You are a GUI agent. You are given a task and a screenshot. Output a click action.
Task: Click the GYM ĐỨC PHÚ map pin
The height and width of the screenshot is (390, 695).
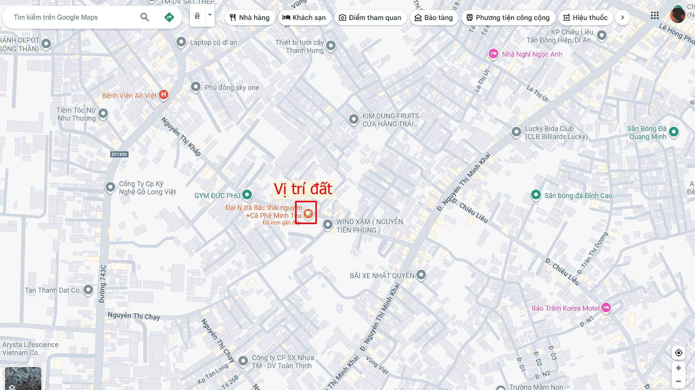(x=247, y=195)
